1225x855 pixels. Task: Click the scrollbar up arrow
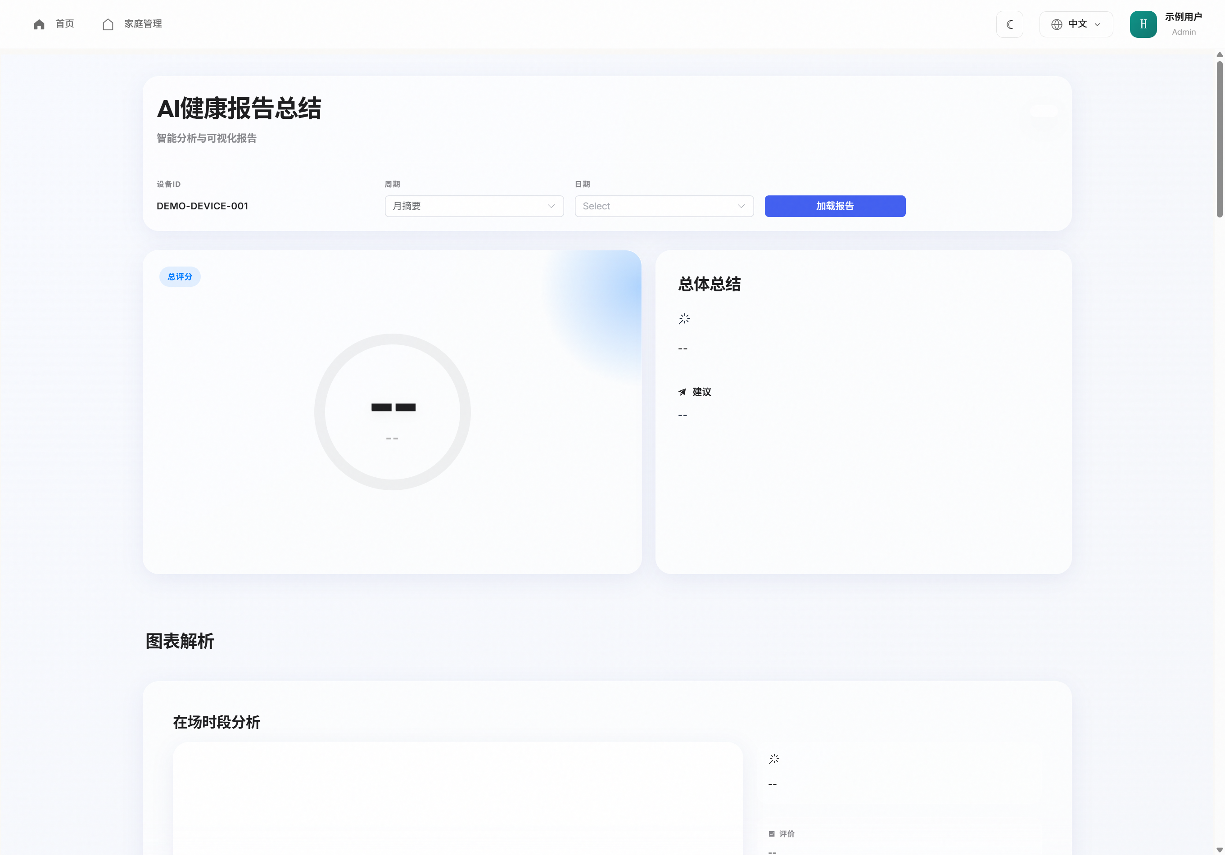(x=1219, y=54)
